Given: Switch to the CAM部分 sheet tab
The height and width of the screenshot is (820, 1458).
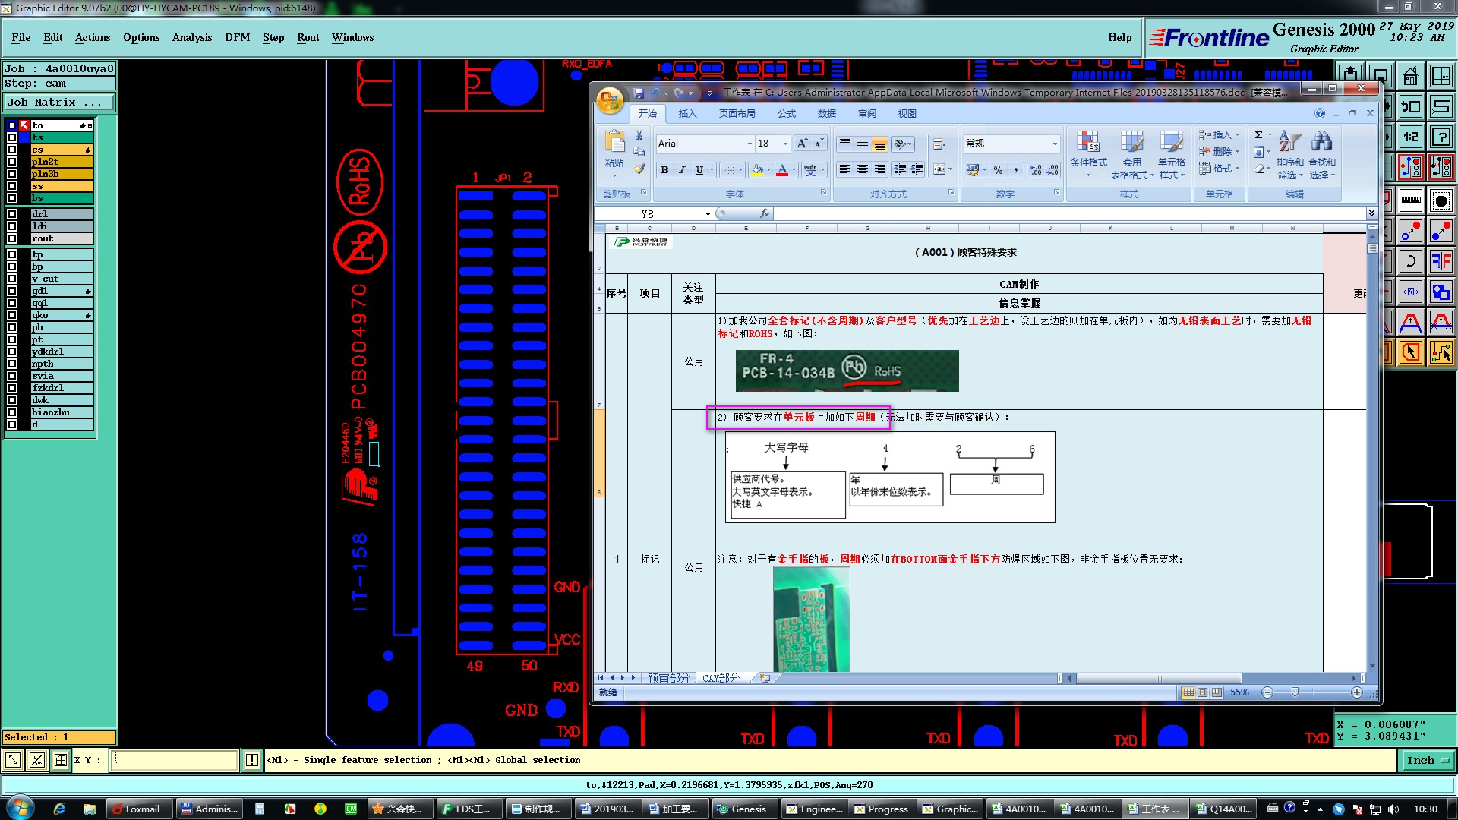Looking at the screenshot, I should point(720,678).
